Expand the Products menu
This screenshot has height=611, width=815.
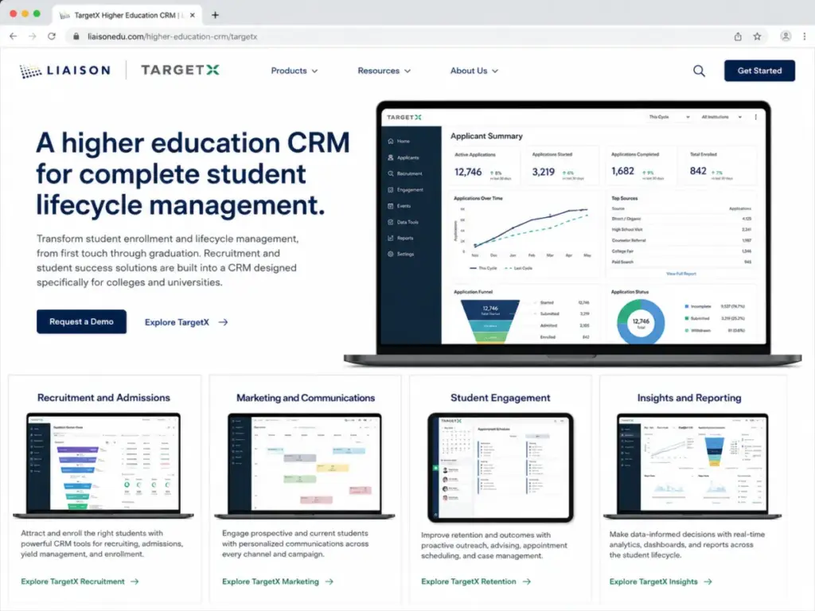pos(294,71)
